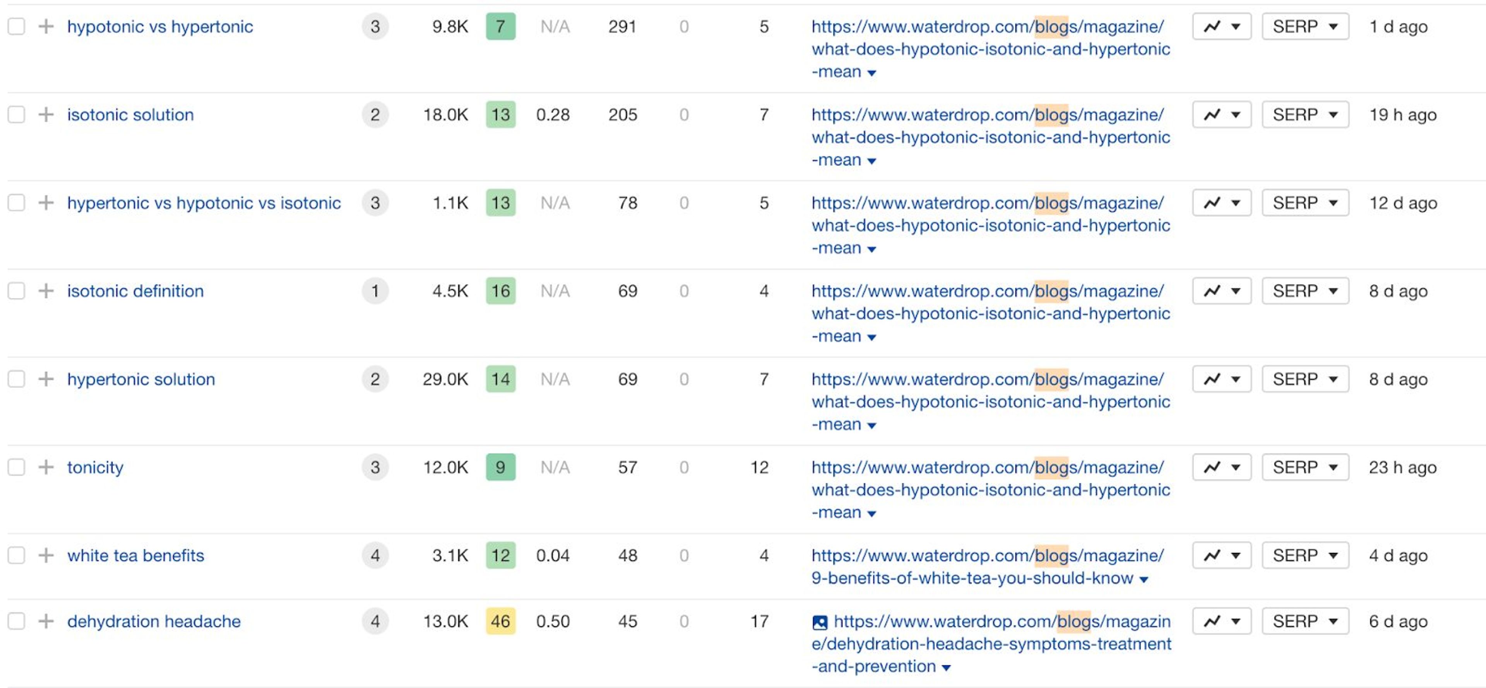Screen dimensions: 1486x688
Task: Open the SERP dropdown for hypotonic vs hypertonic
Action: point(1305,26)
